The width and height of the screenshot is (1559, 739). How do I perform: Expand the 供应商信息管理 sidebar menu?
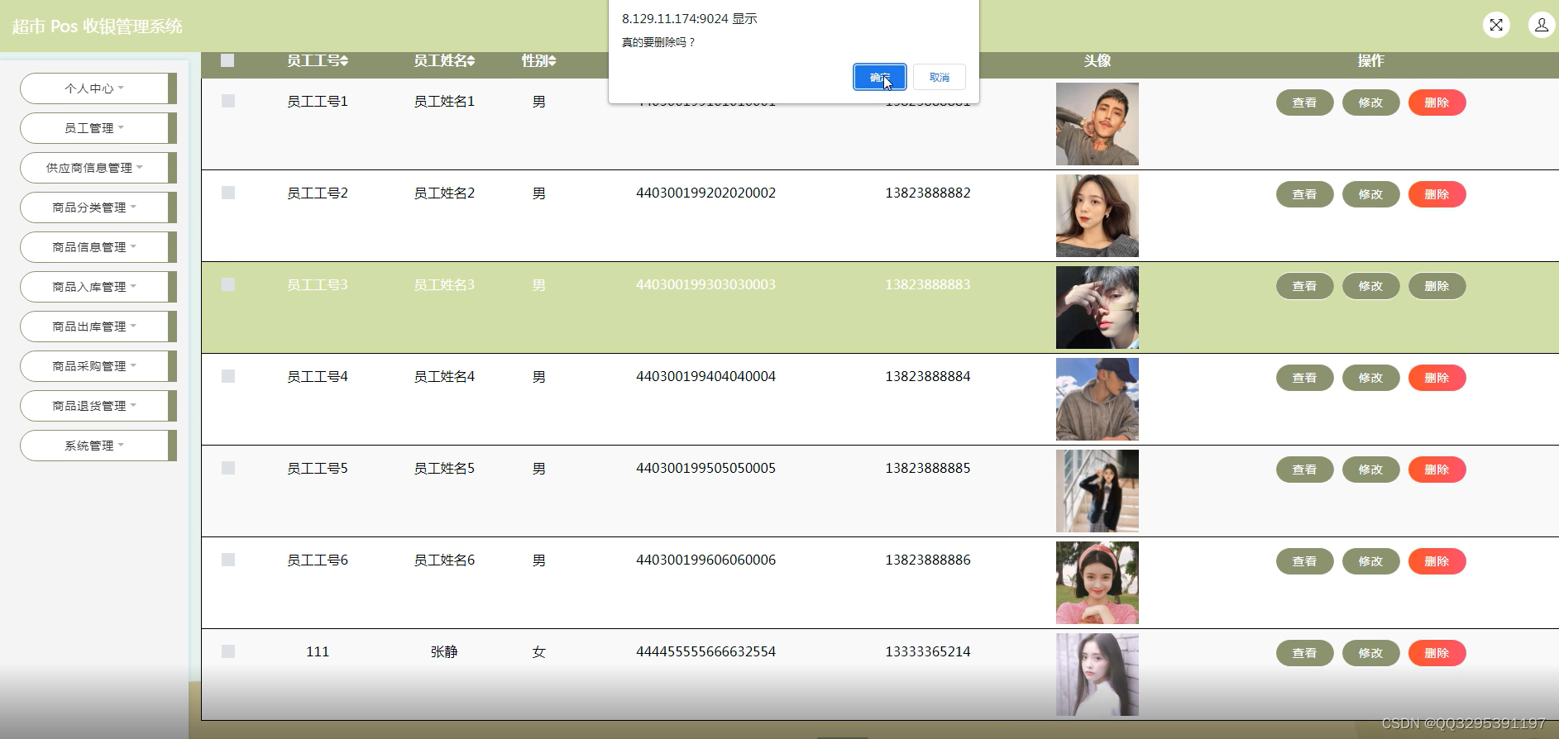(x=98, y=168)
